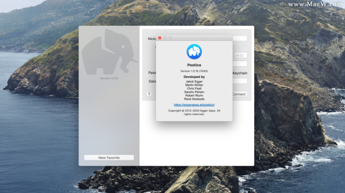
Task: Click the Jakob Egger name
Action: pos(194,81)
